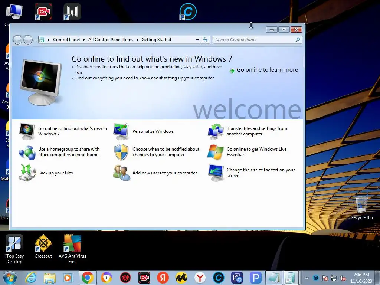Click the search magnifier icon
This screenshot has height=285, width=380.
click(298, 40)
